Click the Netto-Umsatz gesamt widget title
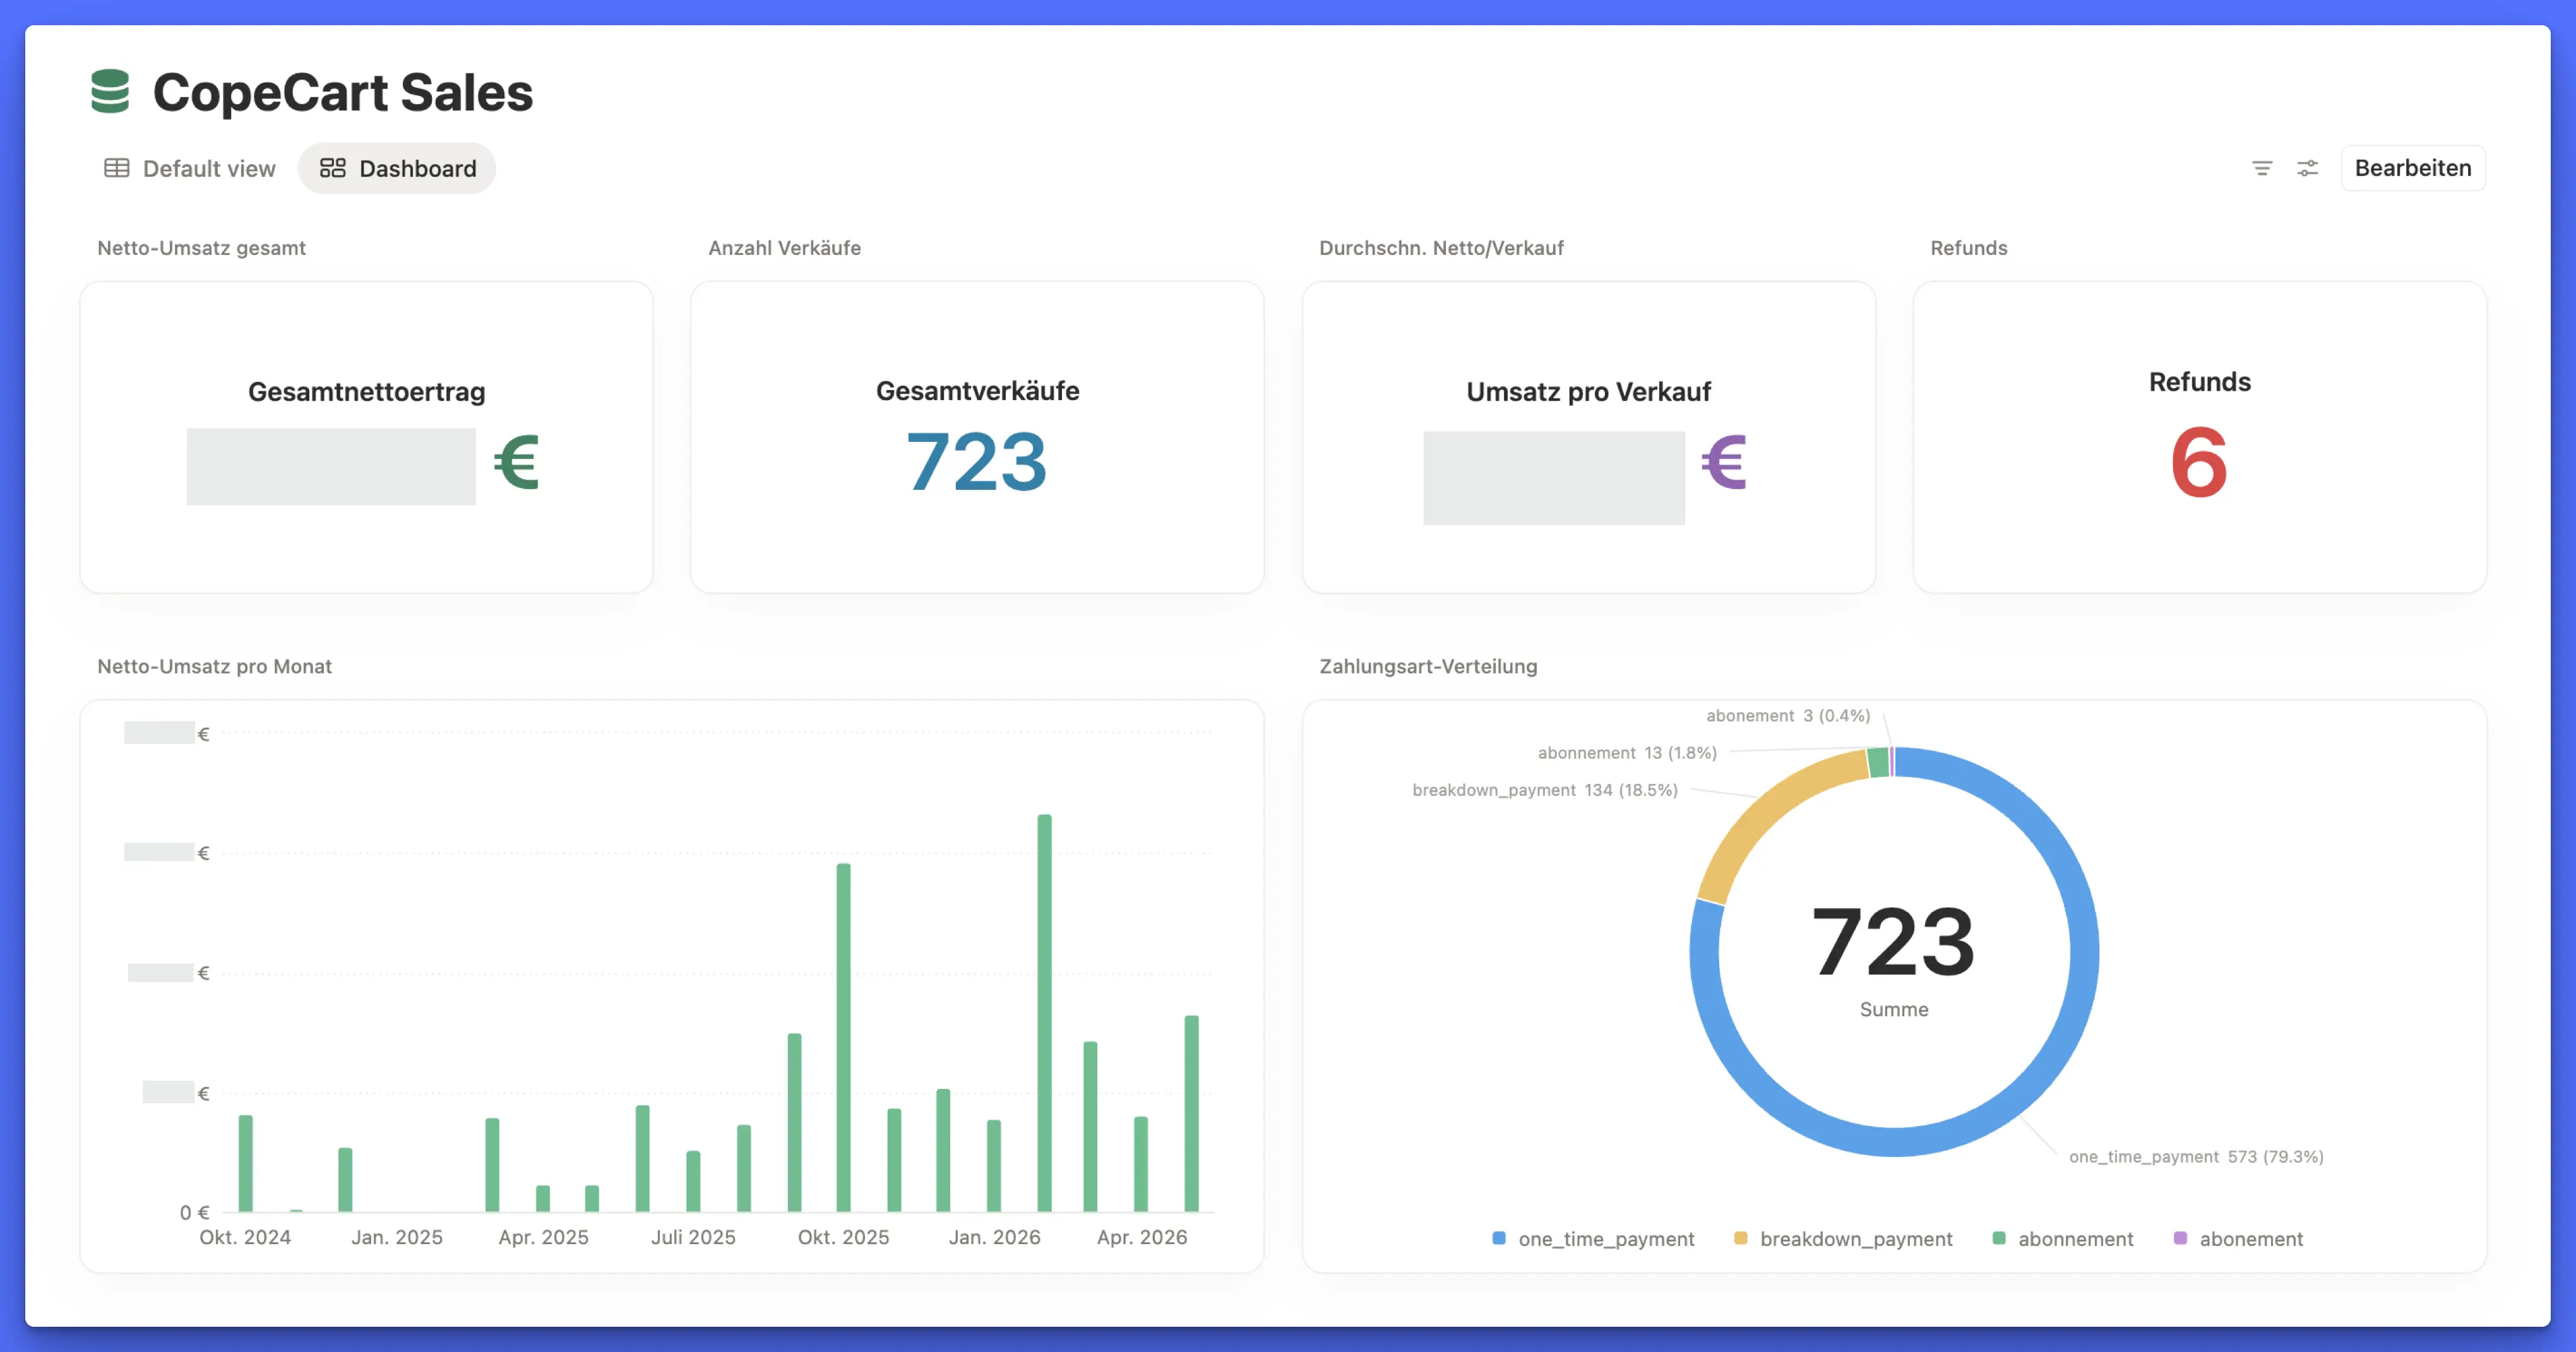The width and height of the screenshot is (2576, 1352). point(201,247)
